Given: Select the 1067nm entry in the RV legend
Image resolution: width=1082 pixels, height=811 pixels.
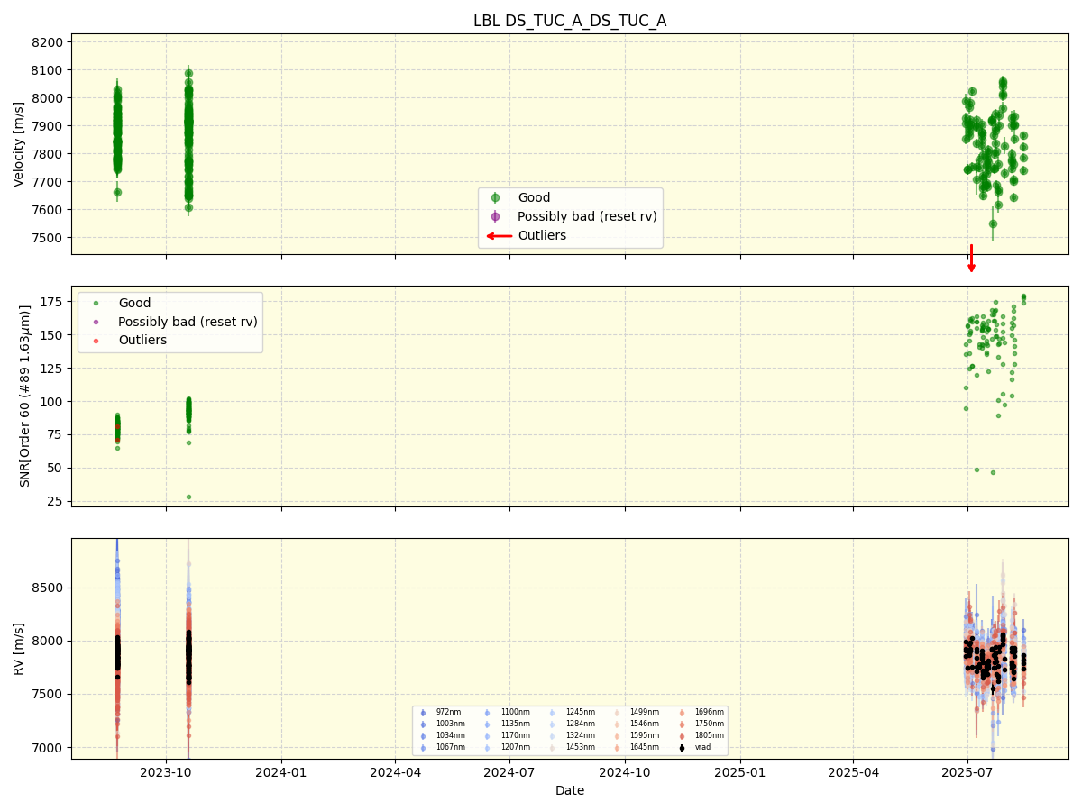Looking at the screenshot, I should click(x=443, y=747).
